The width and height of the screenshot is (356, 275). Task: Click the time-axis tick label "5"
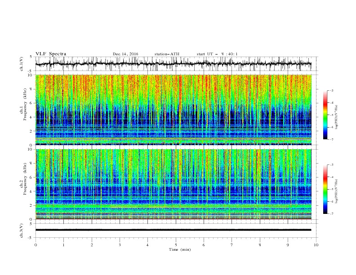pyautogui.click(x=176, y=245)
